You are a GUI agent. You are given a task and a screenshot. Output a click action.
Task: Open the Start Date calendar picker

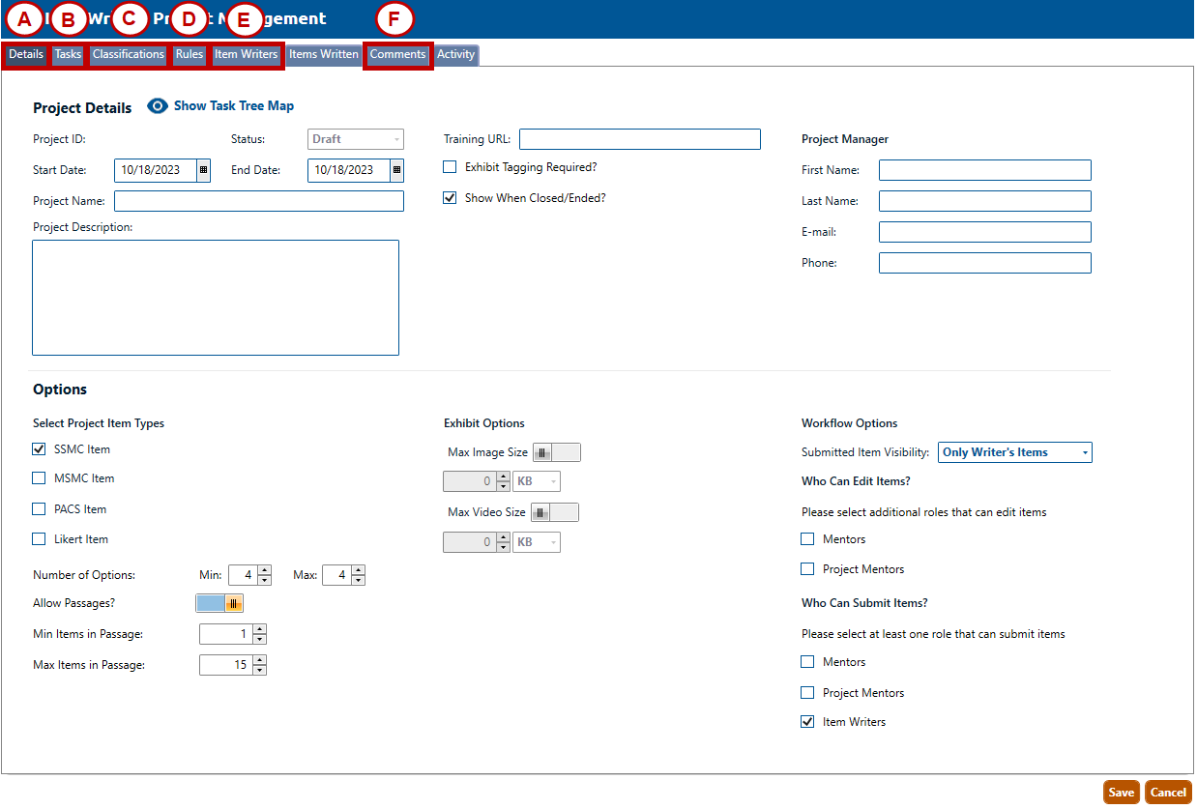pyautogui.click(x=203, y=170)
